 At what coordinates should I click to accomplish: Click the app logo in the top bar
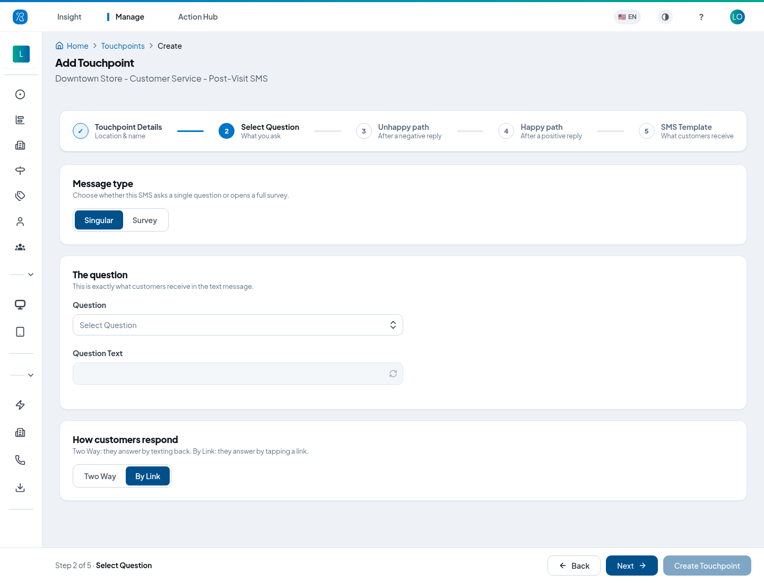point(20,17)
